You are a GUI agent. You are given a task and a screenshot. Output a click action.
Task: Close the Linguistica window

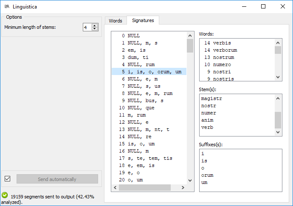click(x=283, y=6)
